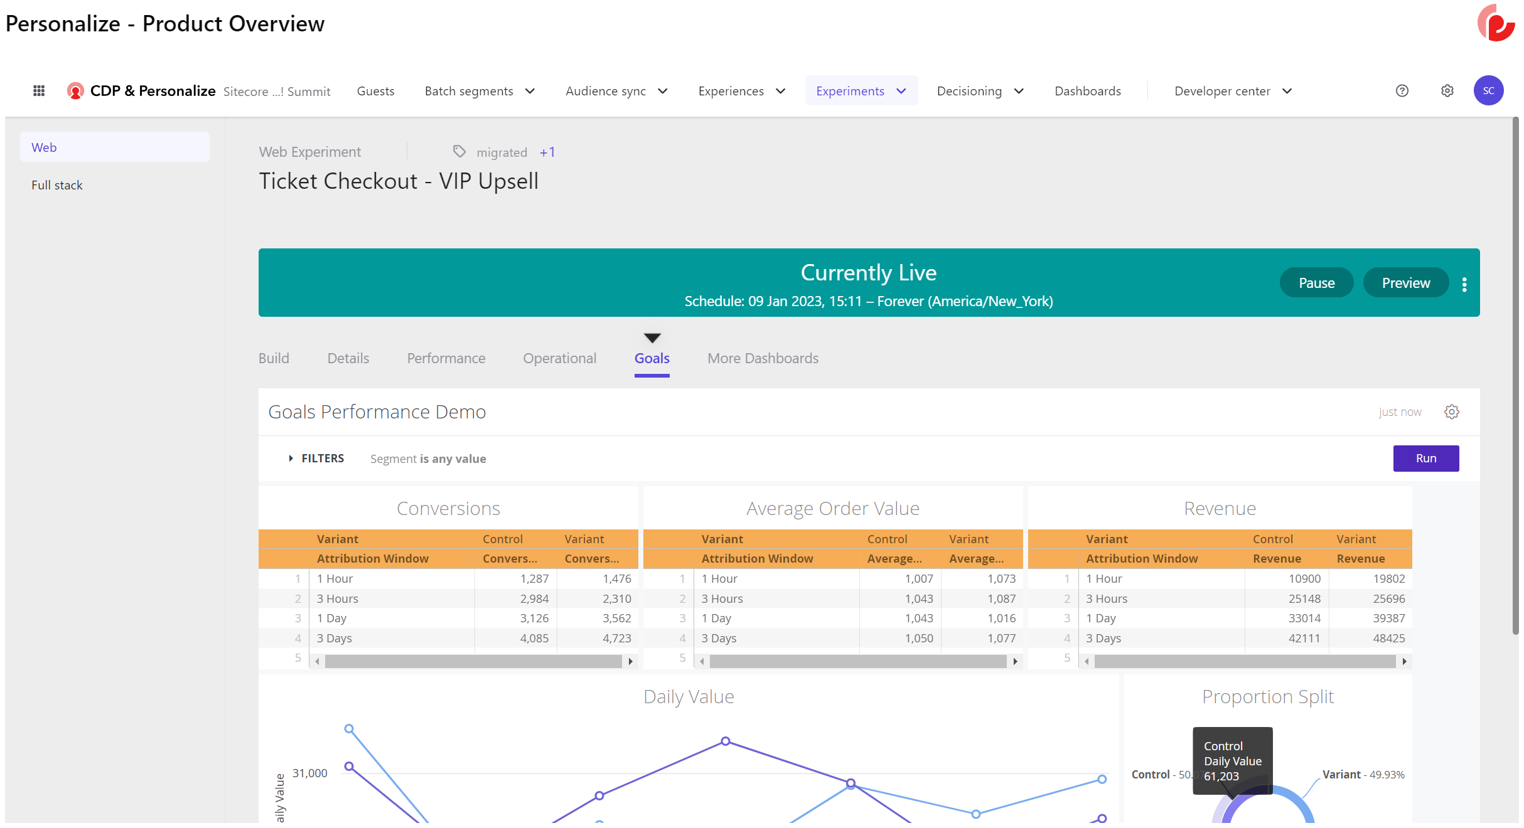Click the tag icon beside migrated

coord(459,152)
